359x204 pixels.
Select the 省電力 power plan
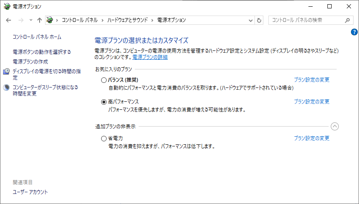click(x=104, y=138)
